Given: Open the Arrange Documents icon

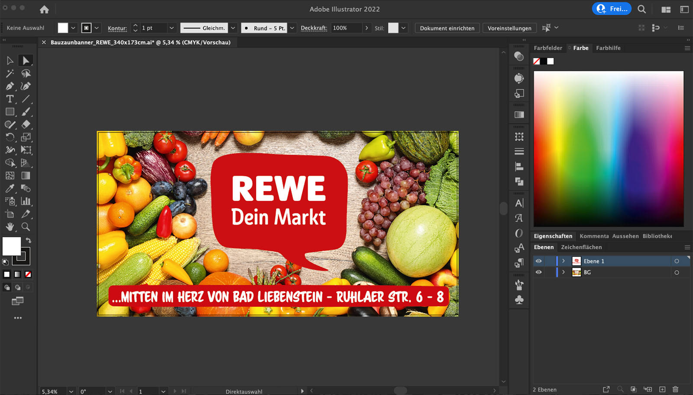Looking at the screenshot, I should click(x=666, y=9).
